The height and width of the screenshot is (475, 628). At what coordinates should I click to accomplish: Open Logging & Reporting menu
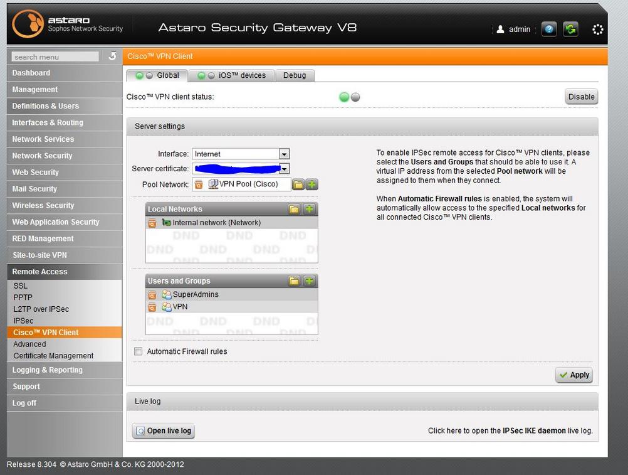pyautogui.click(x=65, y=370)
